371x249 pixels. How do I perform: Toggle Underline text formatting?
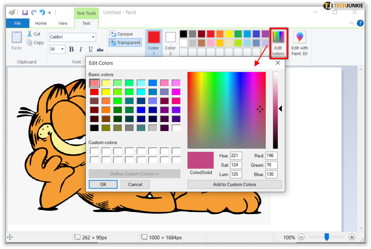click(90, 49)
